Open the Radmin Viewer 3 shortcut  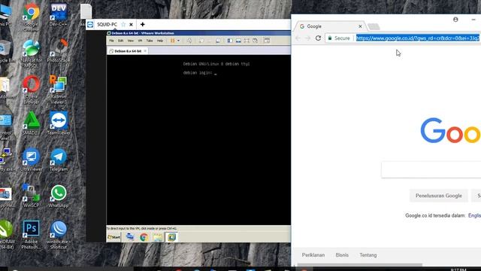(59, 90)
